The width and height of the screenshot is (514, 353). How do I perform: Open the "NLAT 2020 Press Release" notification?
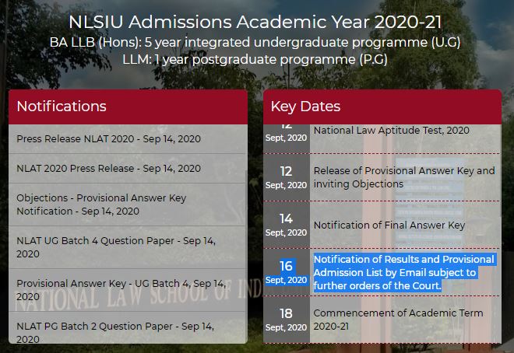pos(108,168)
